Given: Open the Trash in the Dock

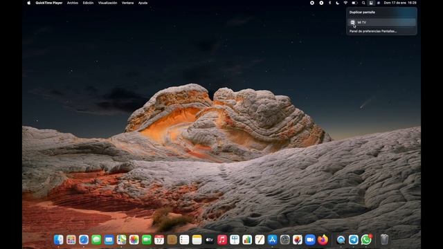Looking at the screenshot, I should tap(384, 240).
